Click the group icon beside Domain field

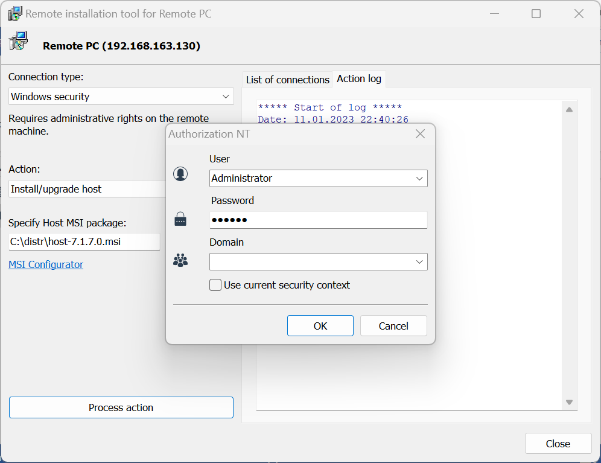tap(180, 261)
